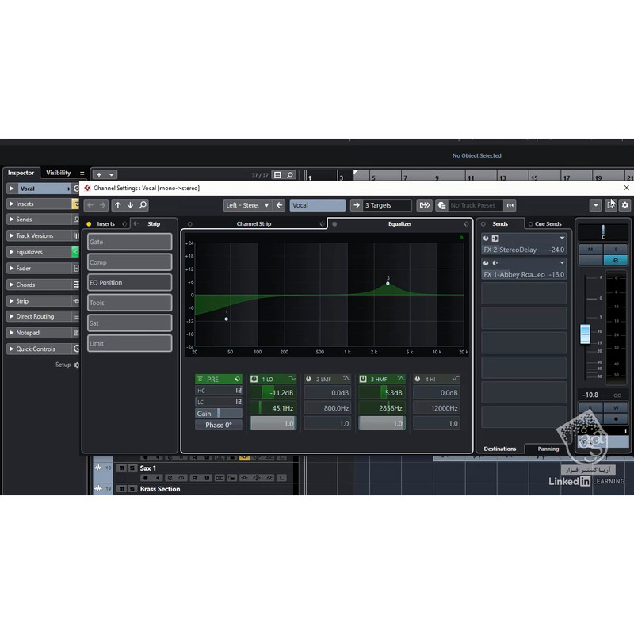Go to the next channel using down arrow
This screenshot has height=634, width=634.
click(x=130, y=205)
